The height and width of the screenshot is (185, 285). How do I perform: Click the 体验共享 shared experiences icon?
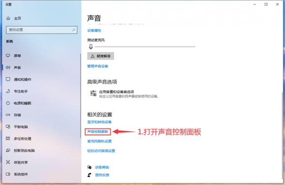pos(8,162)
